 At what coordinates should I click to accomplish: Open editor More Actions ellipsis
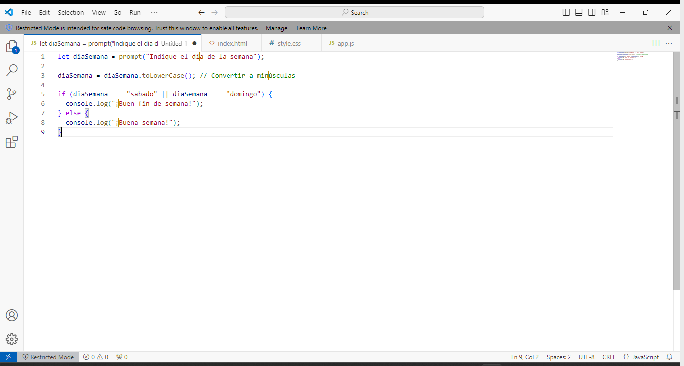(x=669, y=43)
